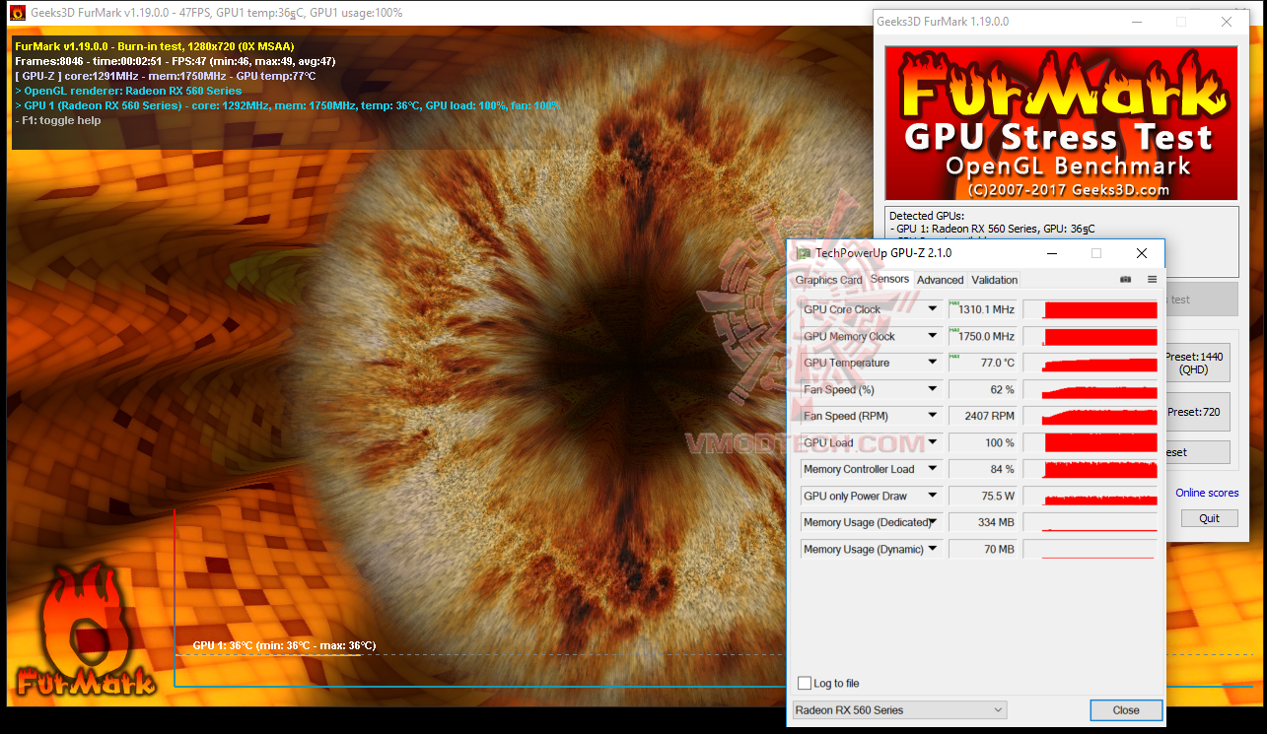Click the 1750.0 MHz memory clock value
This screenshot has height=734, width=1267.
(982, 336)
